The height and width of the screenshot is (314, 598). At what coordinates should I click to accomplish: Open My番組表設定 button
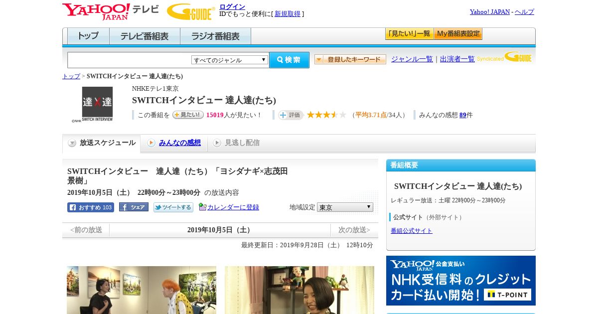coord(458,34)
